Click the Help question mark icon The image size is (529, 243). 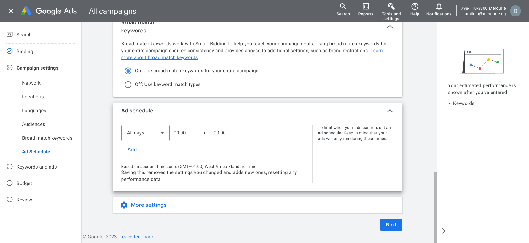pos(415,6)
